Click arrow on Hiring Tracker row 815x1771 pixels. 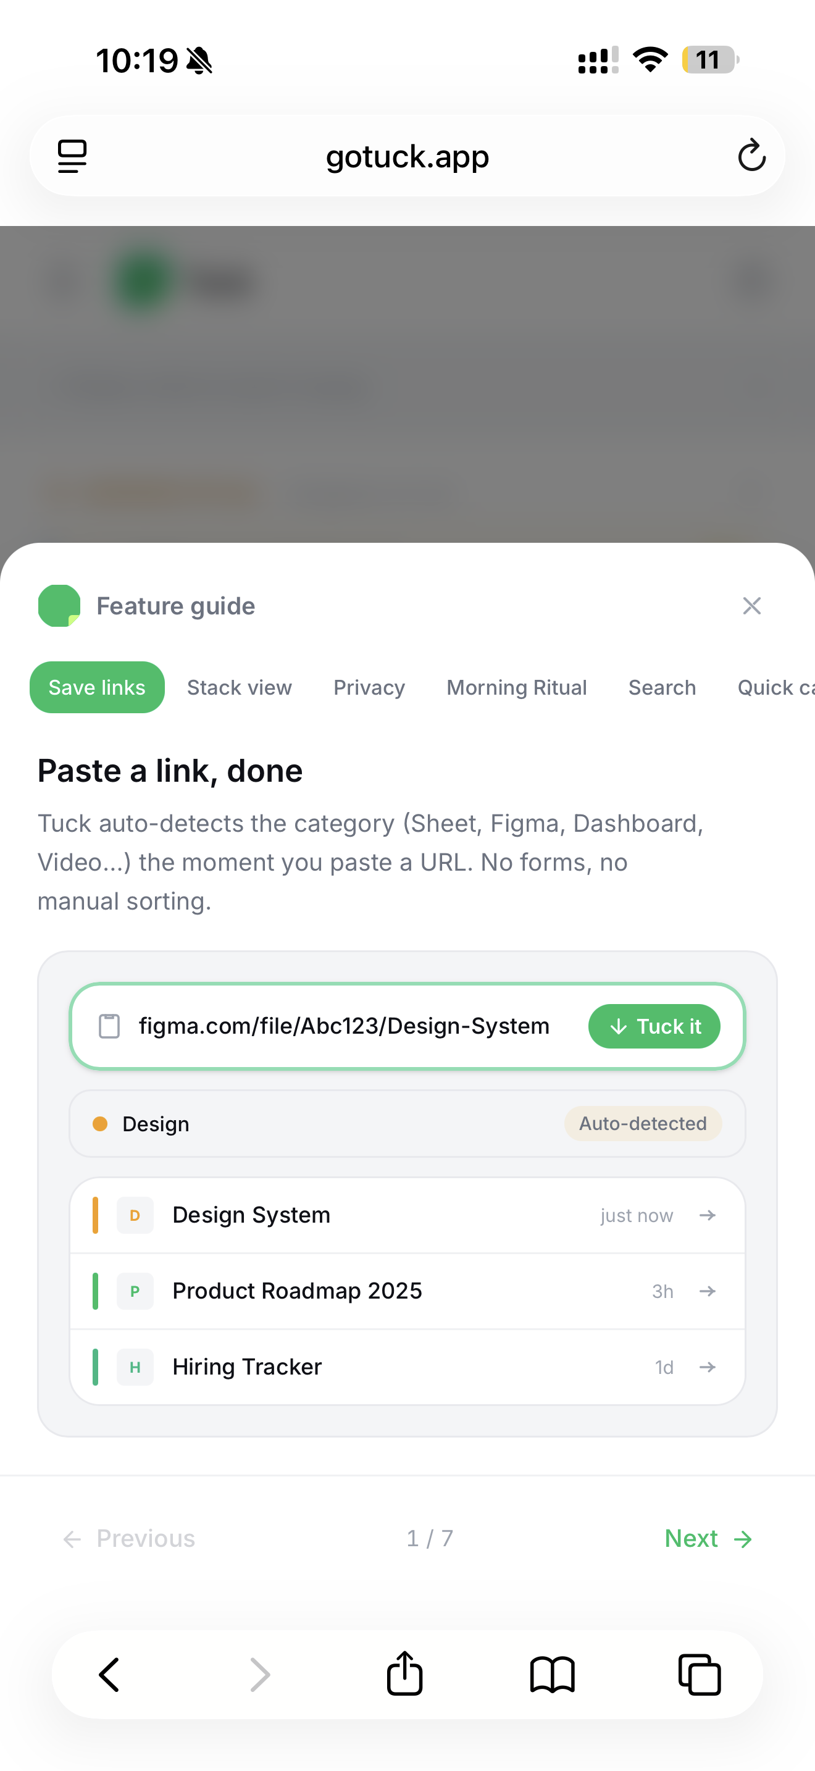(x=707, y=1367)
